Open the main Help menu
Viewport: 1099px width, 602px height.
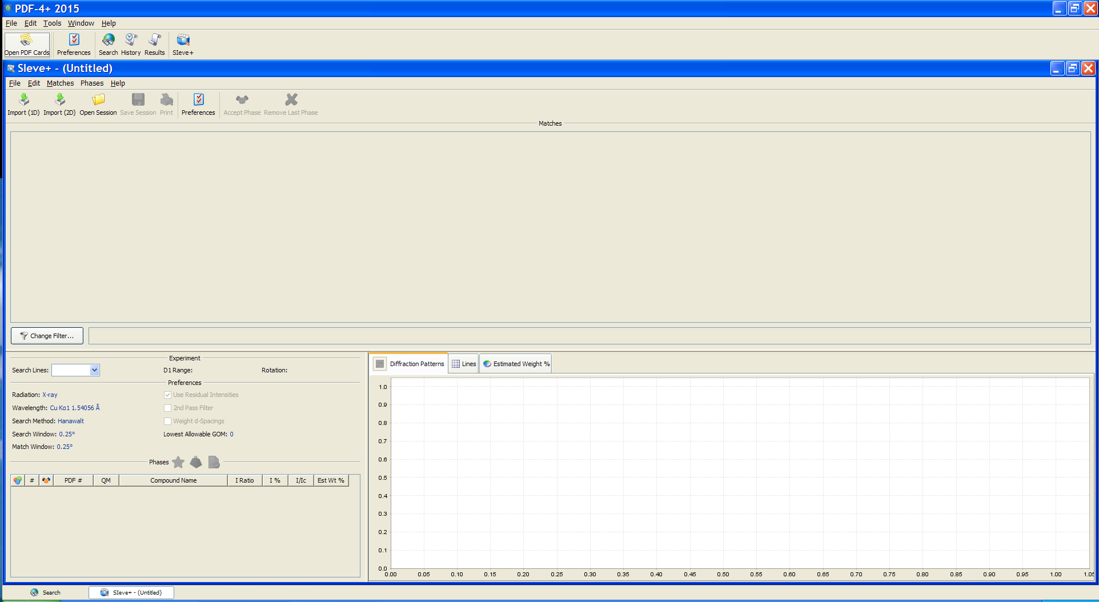109,23
